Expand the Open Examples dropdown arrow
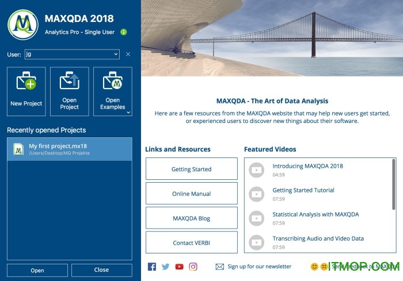Screen dimensions: 403x281 tap(128, 113)
